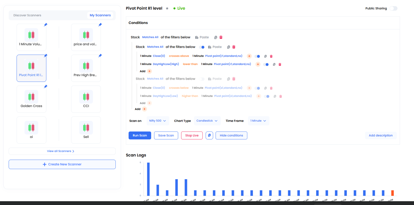Image resolution: width=414 pixels, height=205 pixels.
Task: Toggle the Public Sharing switch
Action: (393, 9)
